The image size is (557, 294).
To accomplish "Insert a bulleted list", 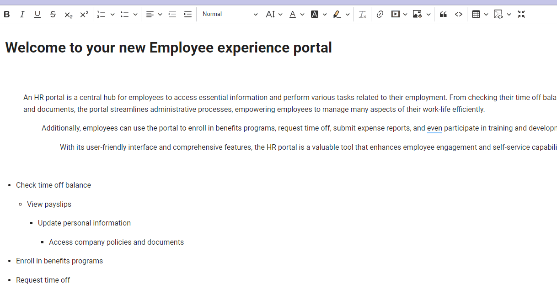I will click(124, 14).
